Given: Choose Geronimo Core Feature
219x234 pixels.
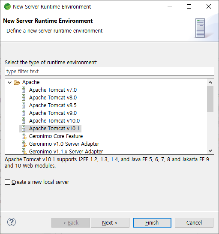Looking at the screenshot, I should [56, 136].
